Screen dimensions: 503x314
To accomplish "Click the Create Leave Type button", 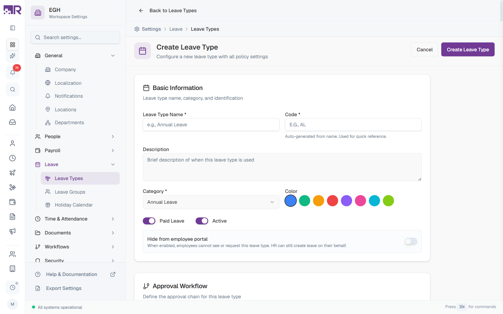I will (468, 50).
